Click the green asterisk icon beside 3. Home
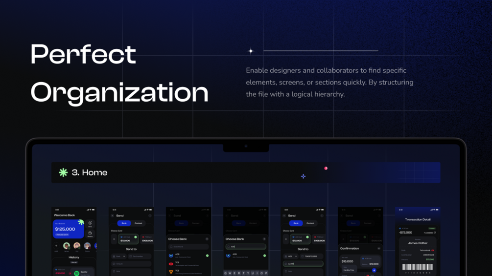 [x=63, y=172]
